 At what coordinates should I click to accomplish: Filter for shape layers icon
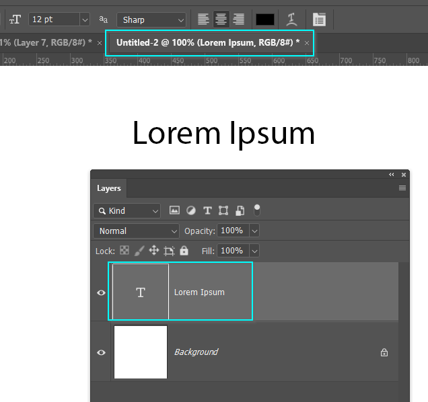223,210
